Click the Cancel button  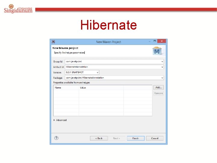(155, 138)
